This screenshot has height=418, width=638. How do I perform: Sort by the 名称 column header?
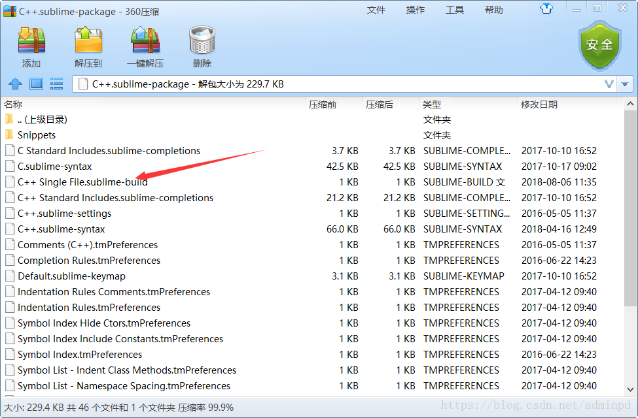click(x=154, y=104)
